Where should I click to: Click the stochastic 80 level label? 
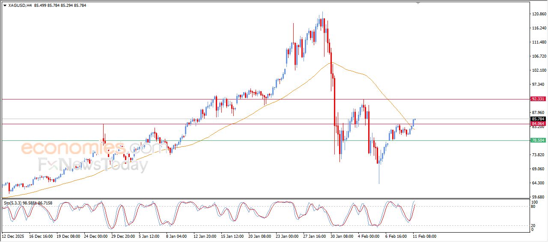(533, 207)
